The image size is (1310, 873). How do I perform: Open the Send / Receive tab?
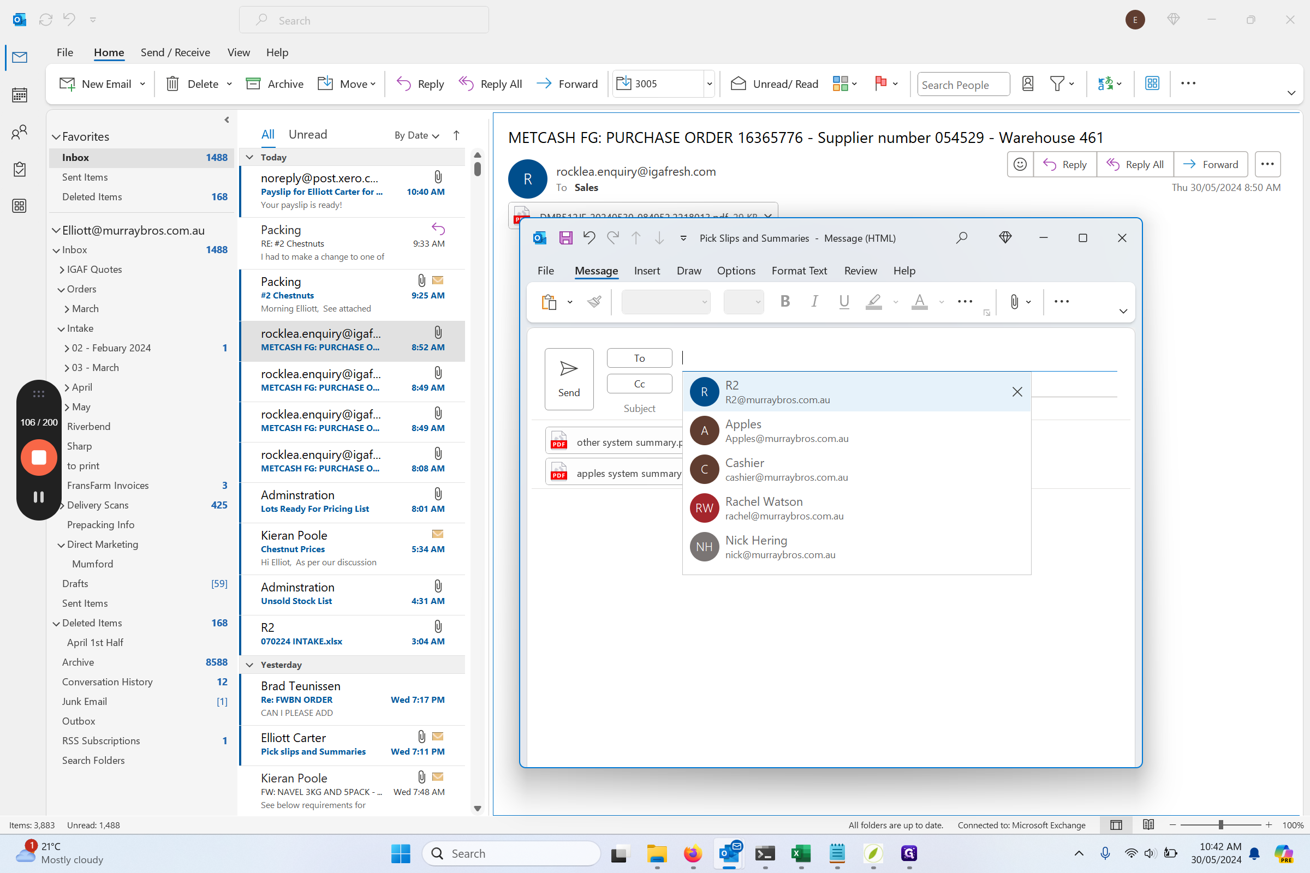click(x=175, y=52)
